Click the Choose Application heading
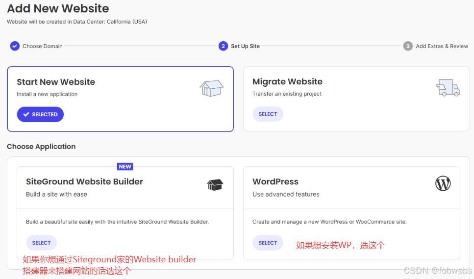This screenshot has height=279, width=474. 41,147
